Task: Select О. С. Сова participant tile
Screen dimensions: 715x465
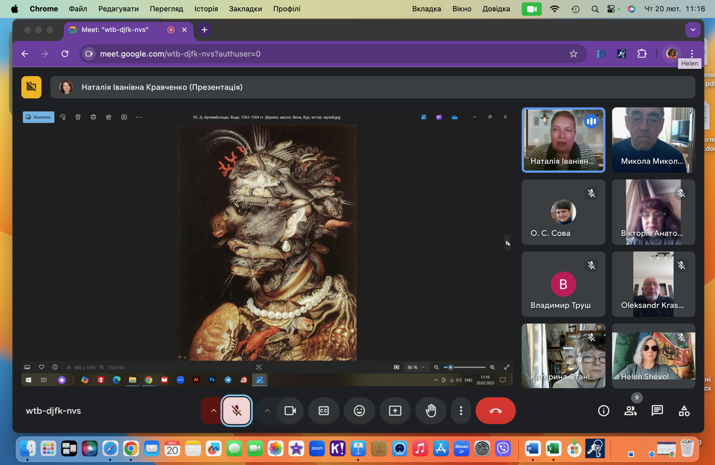Action: pos(563,212)
